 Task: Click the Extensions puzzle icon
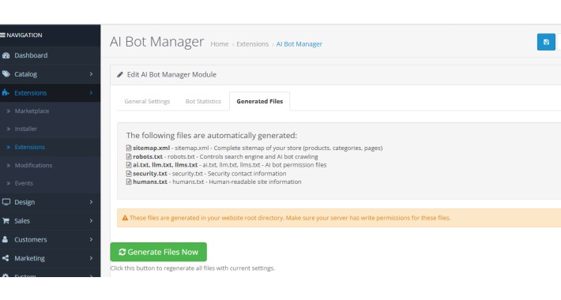click(6, 93)
